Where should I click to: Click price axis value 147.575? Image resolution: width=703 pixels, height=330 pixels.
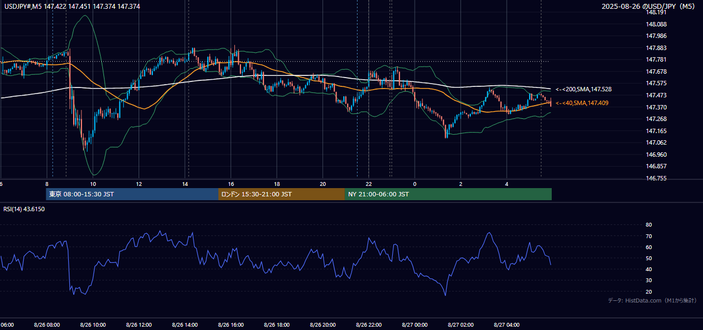tap(657, 83)
